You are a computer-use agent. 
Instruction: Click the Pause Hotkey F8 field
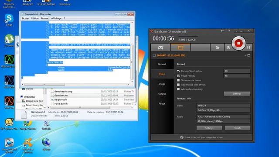coord(237,75)
